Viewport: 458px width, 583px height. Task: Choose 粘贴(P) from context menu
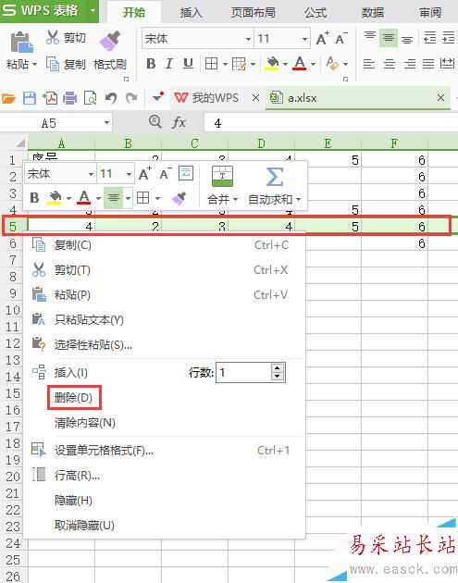tap(166, 295)
